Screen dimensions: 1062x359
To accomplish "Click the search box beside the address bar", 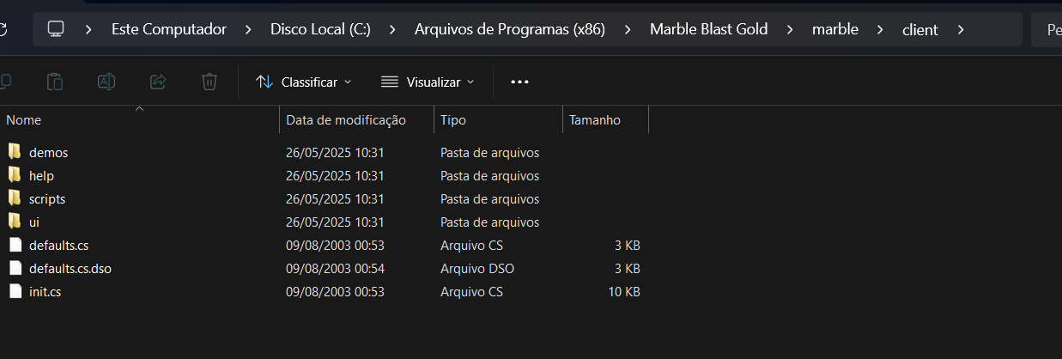I will 1049,29.
